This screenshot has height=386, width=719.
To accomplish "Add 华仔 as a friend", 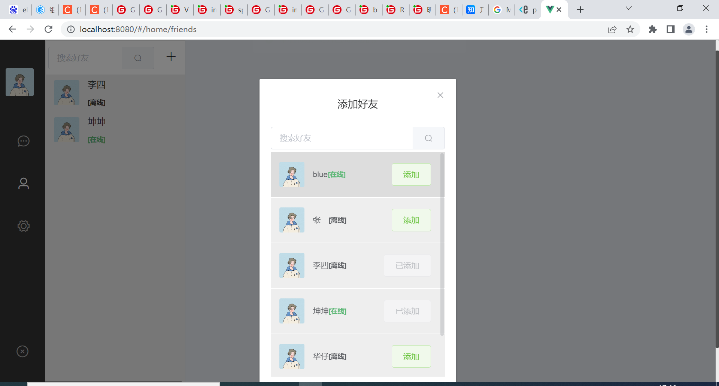I will (x=411, y=356).
